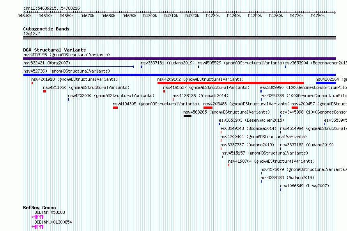The height and width of the screenshot is (231, 347).
Task: Click the blue bar of nsv4202164
Action: 326,83
